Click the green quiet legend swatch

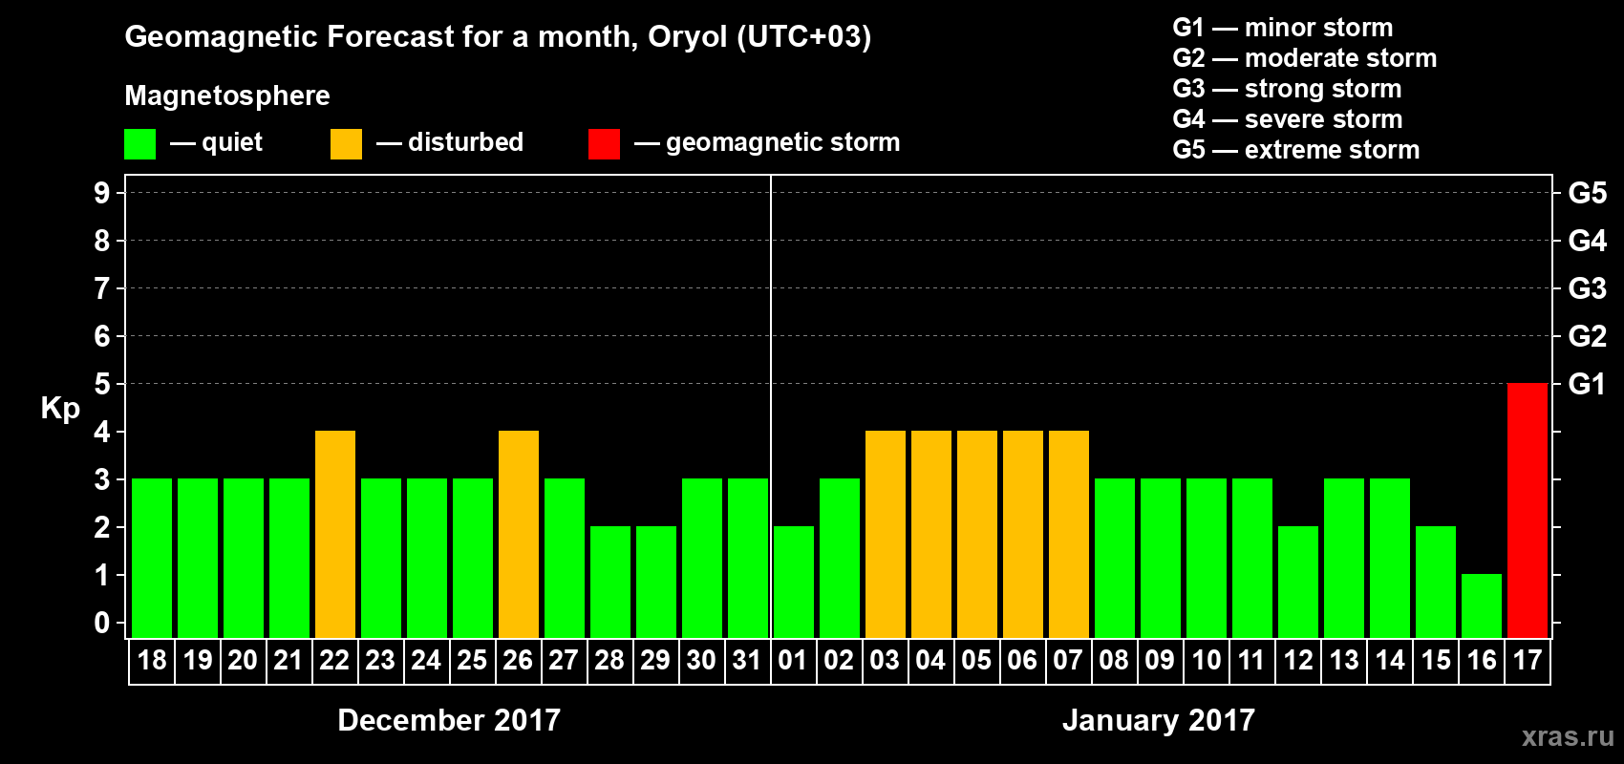click(139, 144)
